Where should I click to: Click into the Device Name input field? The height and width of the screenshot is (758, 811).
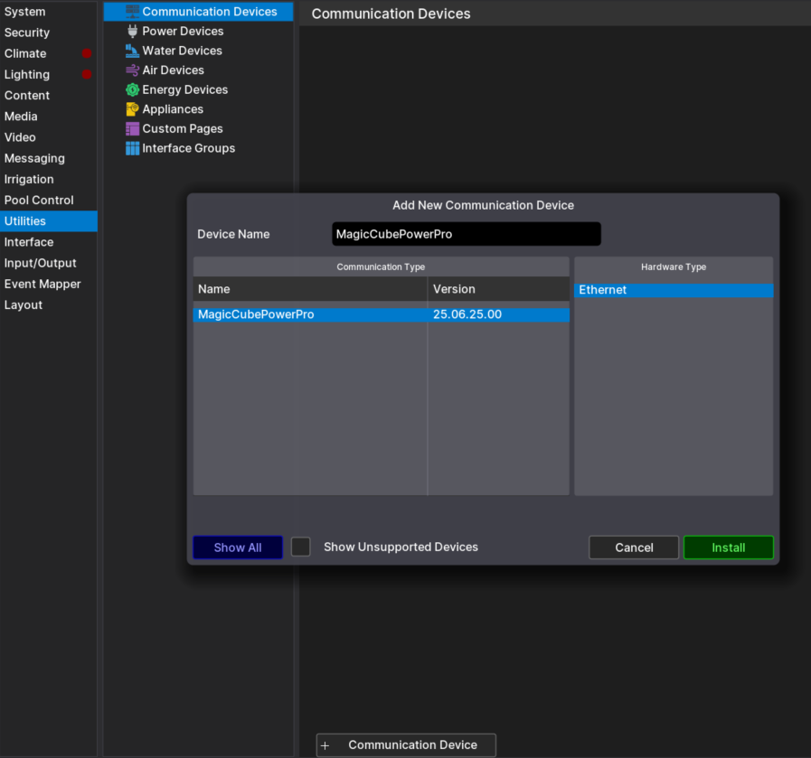click(467, 234)
